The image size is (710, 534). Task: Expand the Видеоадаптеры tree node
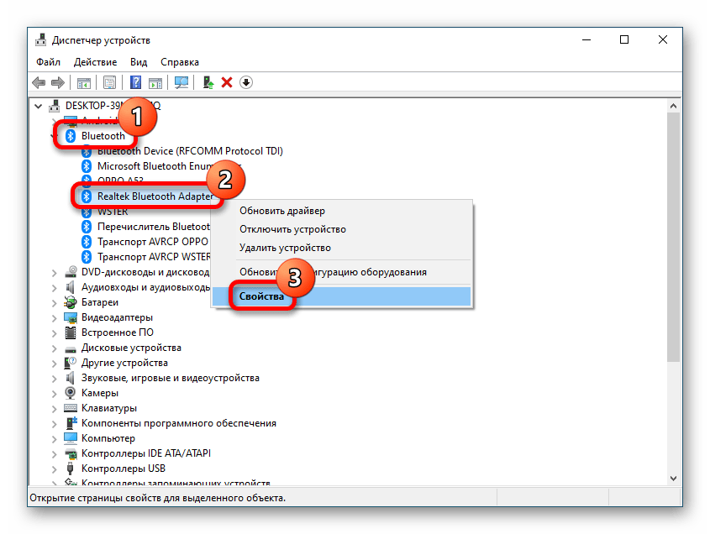(55, 317)
